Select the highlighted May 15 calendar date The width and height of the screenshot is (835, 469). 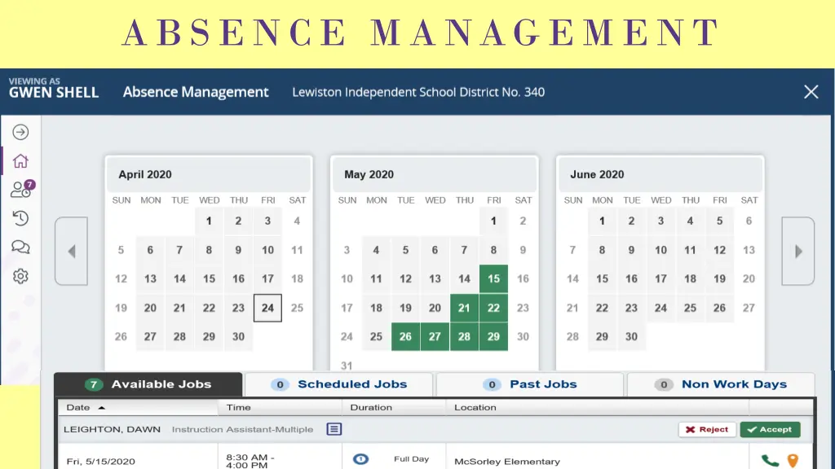click(x=493, y=278)
